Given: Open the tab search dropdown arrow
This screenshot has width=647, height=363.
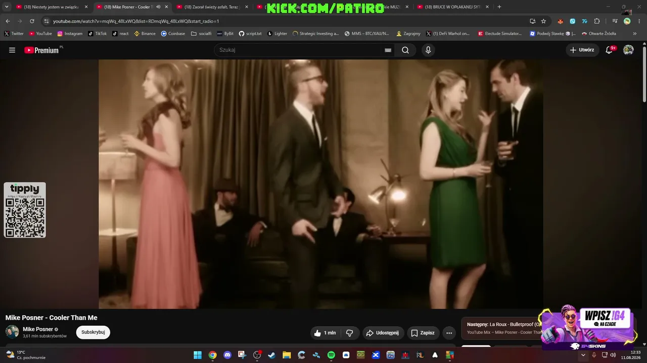Looking at the screenshot, I should coord(7,7).
